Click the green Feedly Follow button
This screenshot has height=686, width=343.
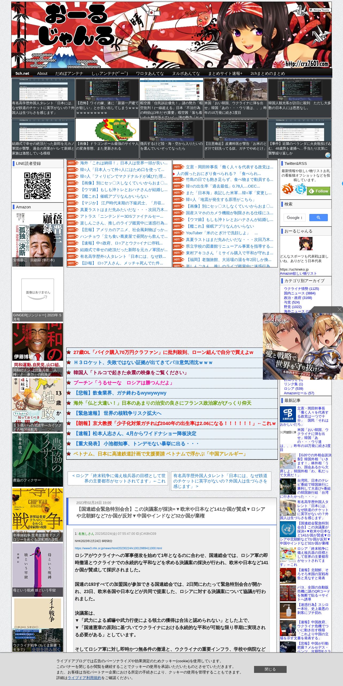coord(319,191)
